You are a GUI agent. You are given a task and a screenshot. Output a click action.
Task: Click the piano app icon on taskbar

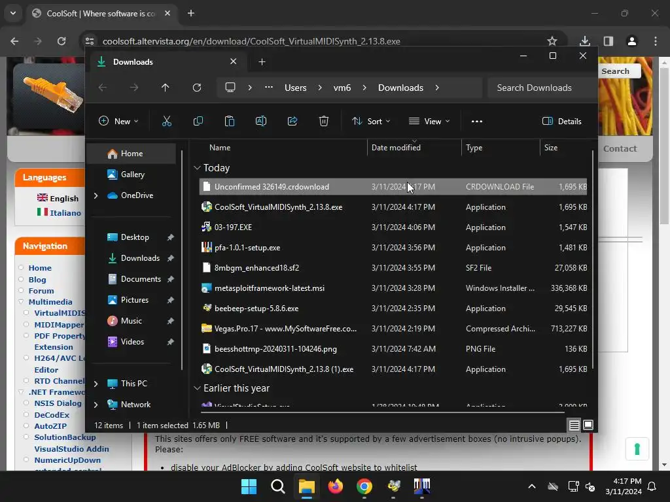coord(422,486)
